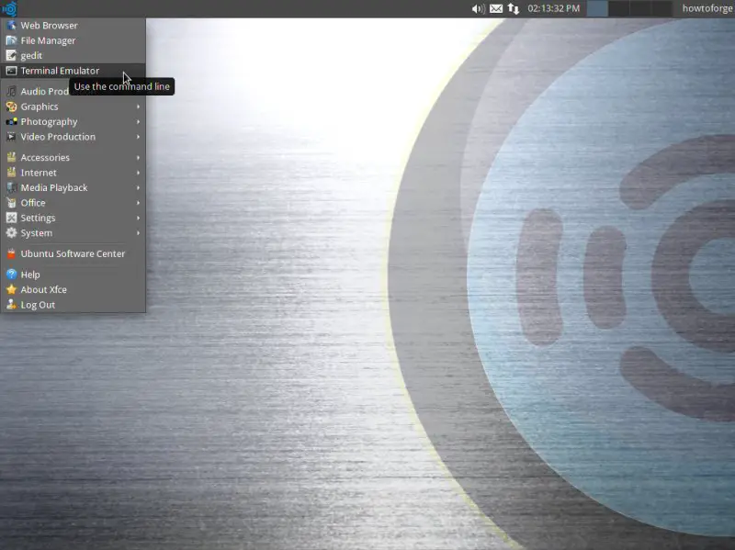Launch Terminal Emulator menu entry
The height and width of the screenshot is (550, 735).
pos(73,71)
